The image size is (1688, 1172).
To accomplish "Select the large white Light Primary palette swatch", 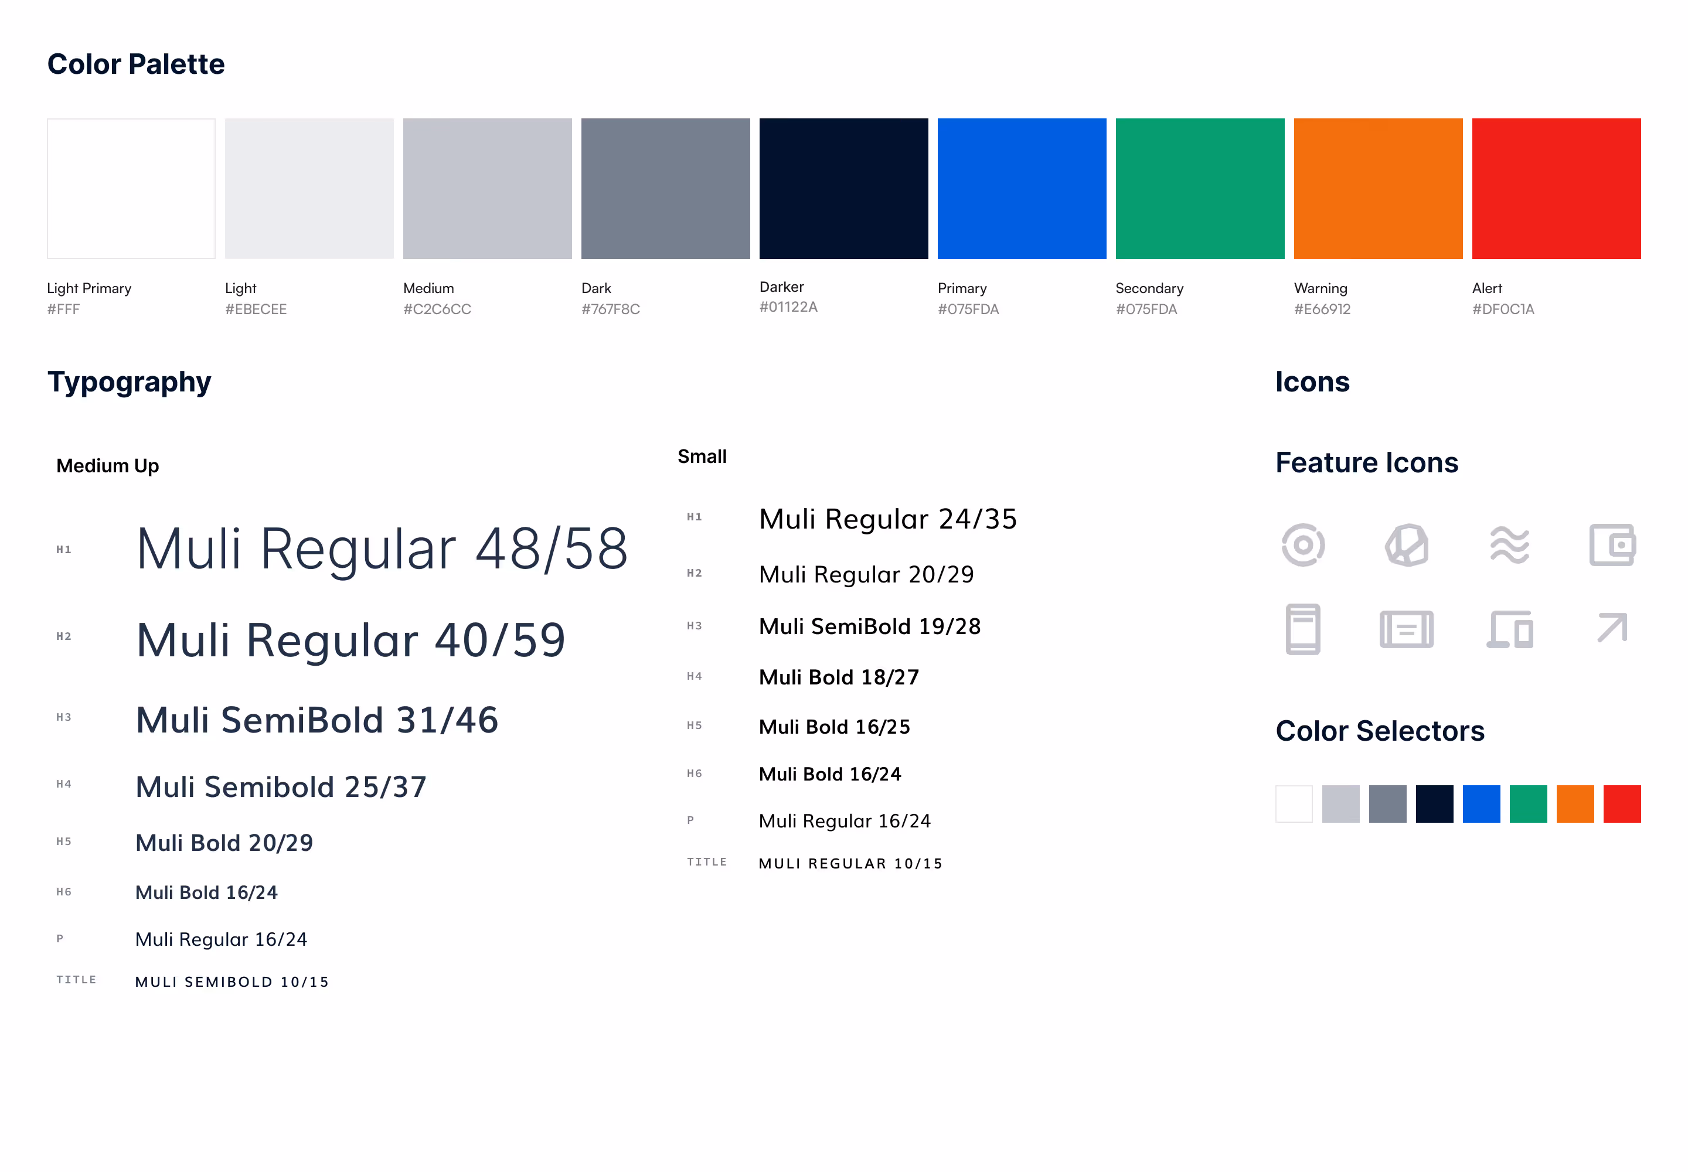I will (131, 188).
